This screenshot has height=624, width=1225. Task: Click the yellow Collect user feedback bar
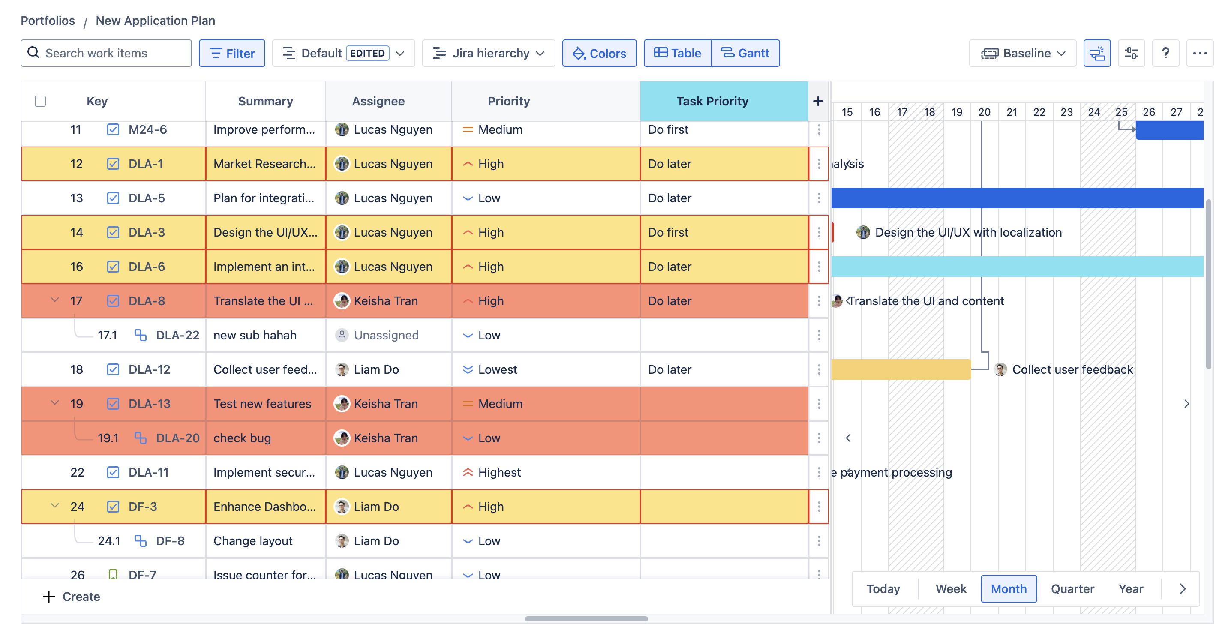pos(900,369)
